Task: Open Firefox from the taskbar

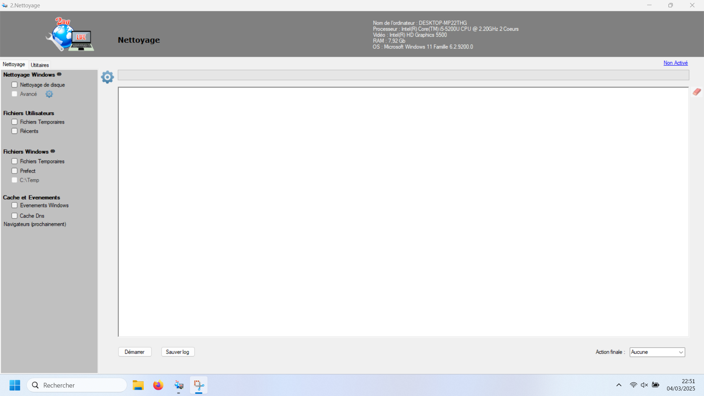Action: pos(158,385)
